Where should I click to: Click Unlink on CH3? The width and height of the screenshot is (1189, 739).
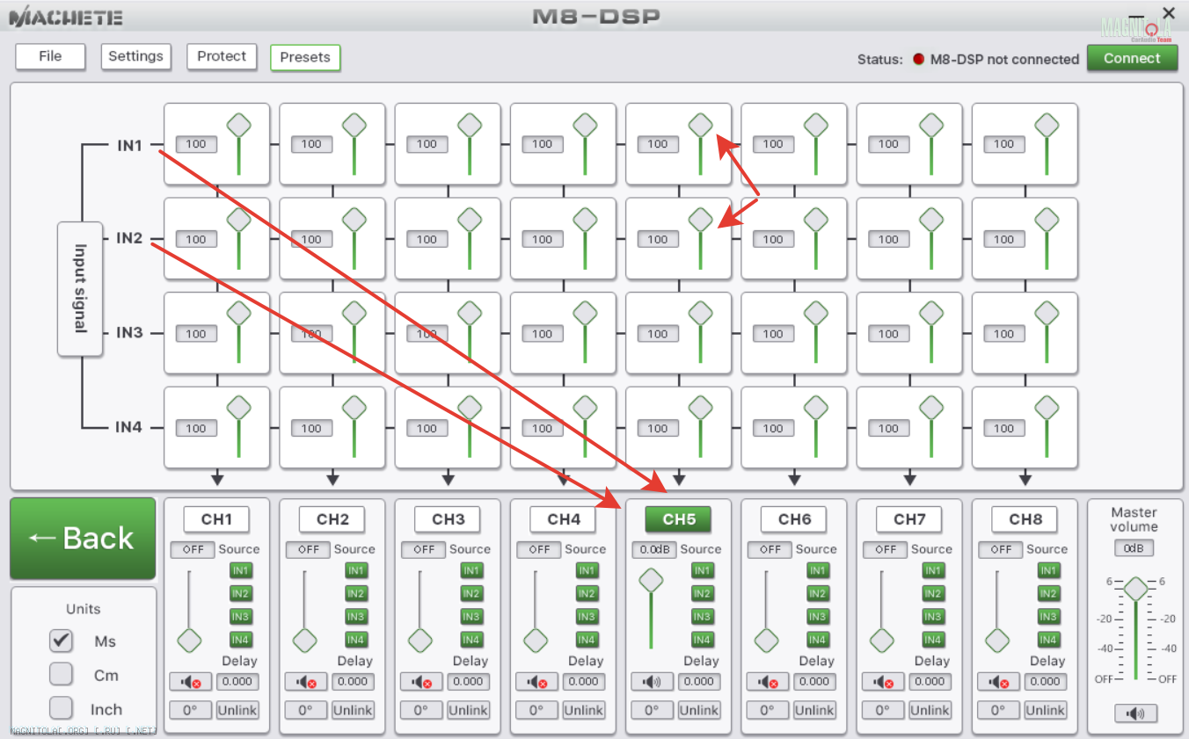(468, 710)
